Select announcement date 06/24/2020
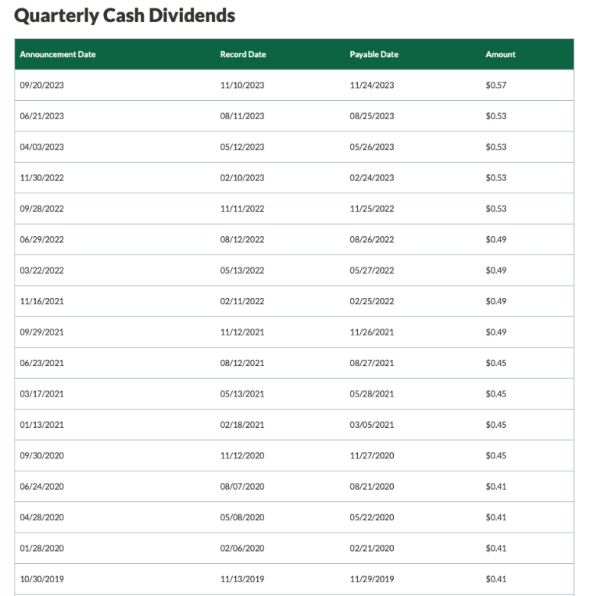This screenshot has width=590, height=596. pos(42,487)
